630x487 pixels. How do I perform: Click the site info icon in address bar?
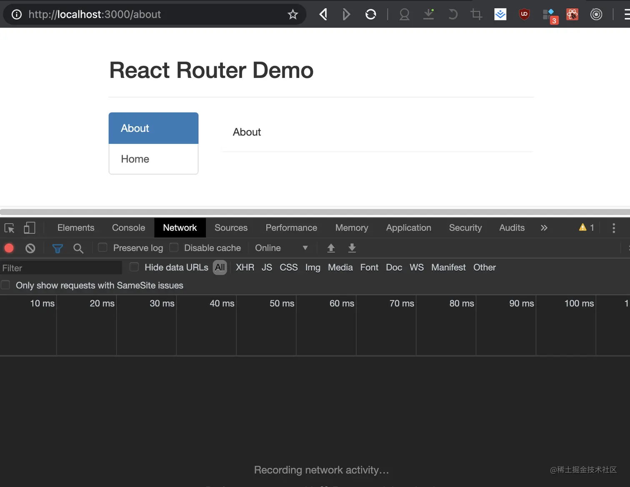pyautogui.click(x=17, y=15)
